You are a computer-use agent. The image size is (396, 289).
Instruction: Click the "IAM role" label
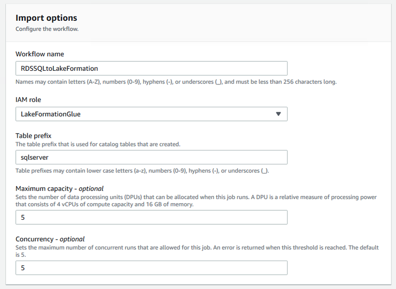coord(28,99)
